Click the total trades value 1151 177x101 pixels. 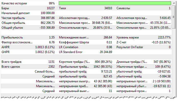coord(51,62)
